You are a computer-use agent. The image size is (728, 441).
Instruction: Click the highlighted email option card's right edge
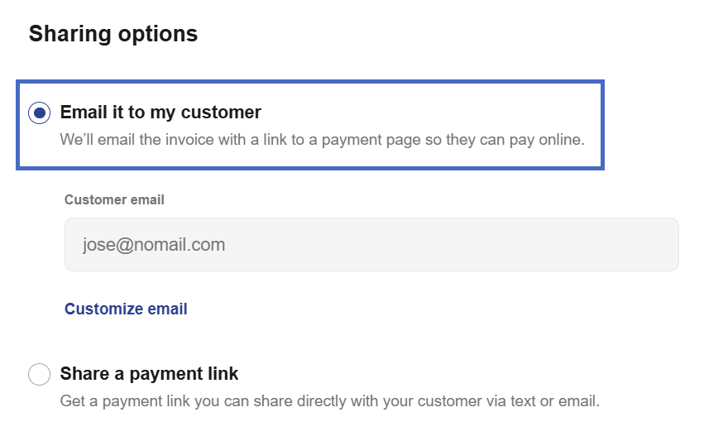click(x=596, y=125)
